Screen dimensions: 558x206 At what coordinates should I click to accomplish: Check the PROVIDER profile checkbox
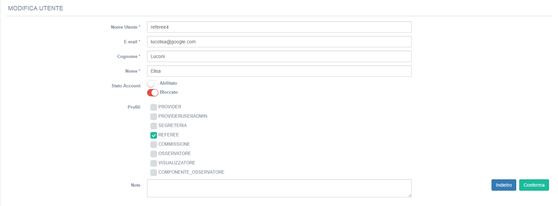[x=154, y=107]
